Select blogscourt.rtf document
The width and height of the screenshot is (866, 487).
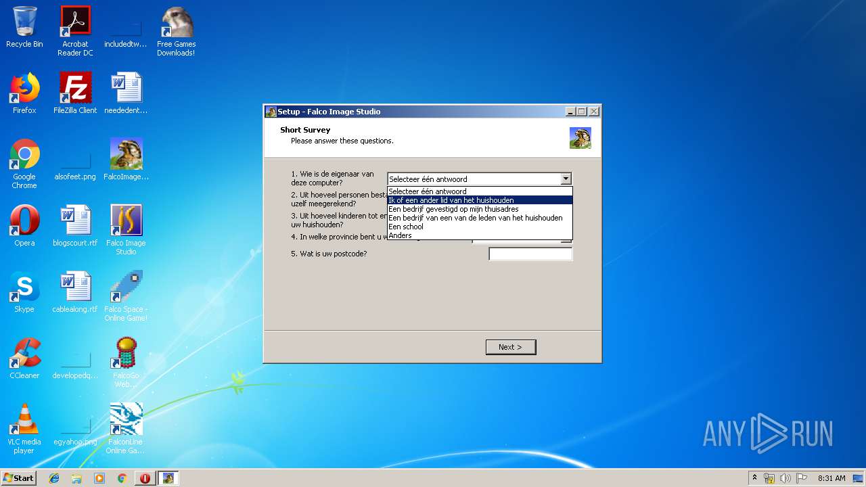click(x=75, y=226)
